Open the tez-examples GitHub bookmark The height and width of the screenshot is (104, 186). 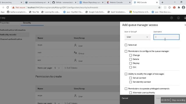[x=17, y=12]
